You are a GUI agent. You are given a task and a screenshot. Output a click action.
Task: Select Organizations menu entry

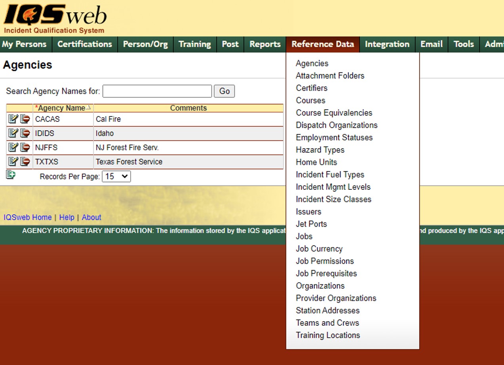[320, 286]
